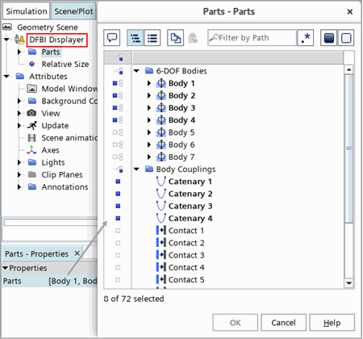This screenshot has width=363, height=339.
Task: Click the parts list scrollbar down arrow
Action: click(348, 283)
